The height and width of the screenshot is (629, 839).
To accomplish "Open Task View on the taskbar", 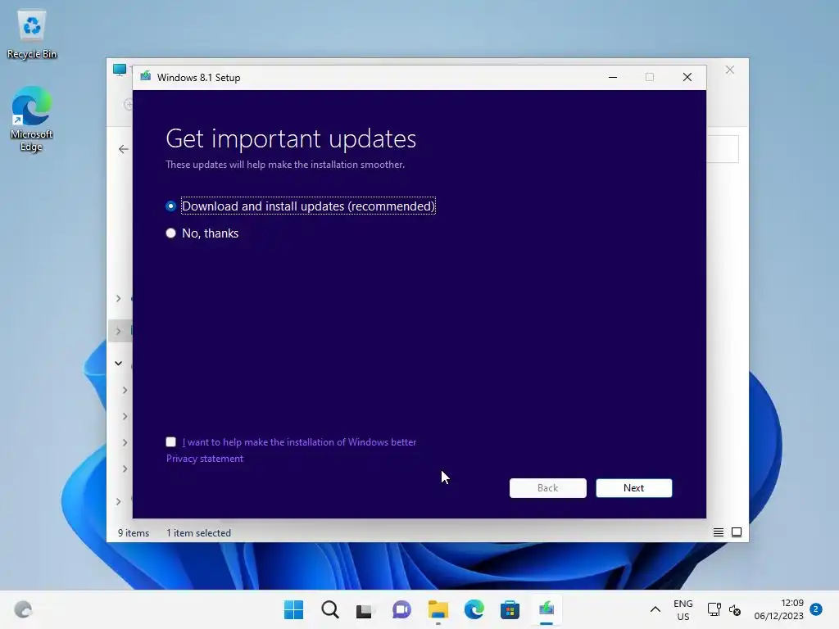I will point(365,609).
